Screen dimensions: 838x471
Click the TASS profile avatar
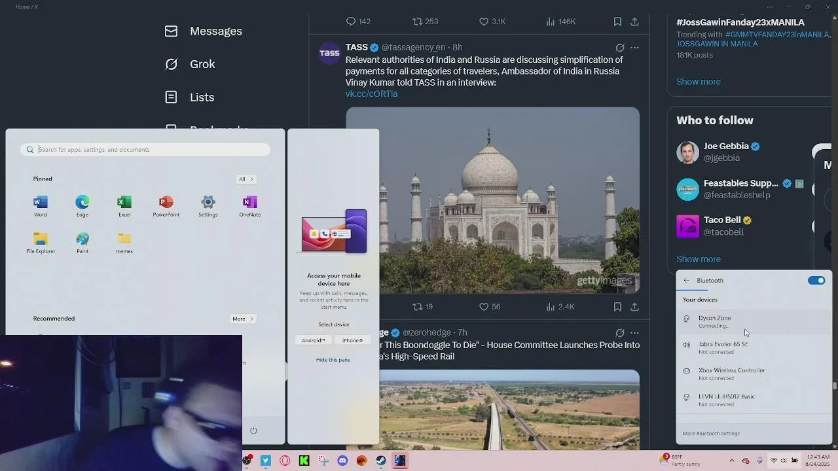coord(329,54)
